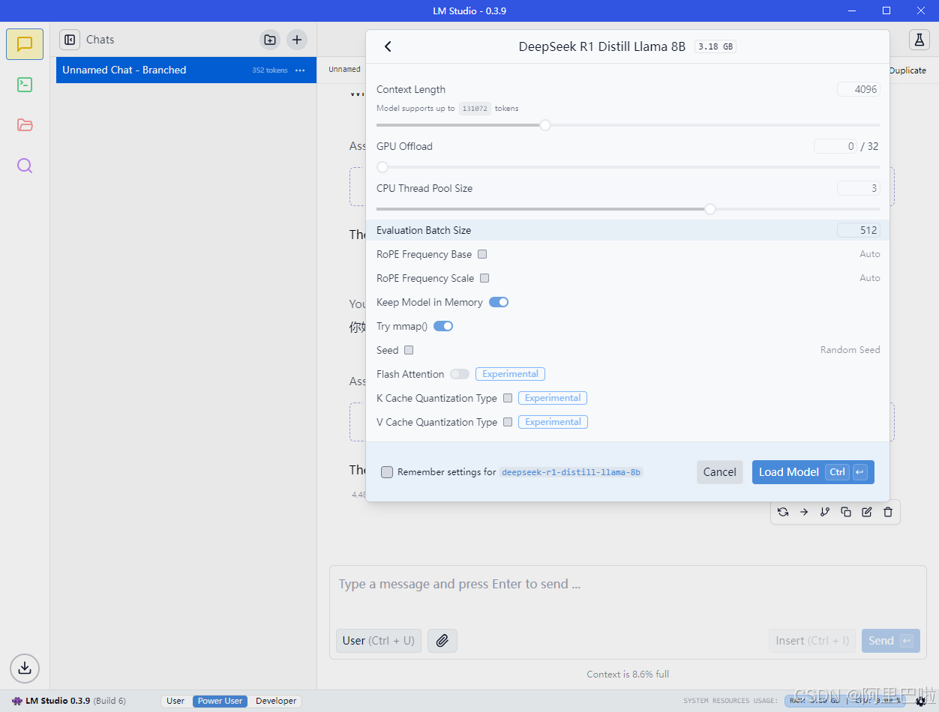This screenshot has height=712, width=939.
Task: Attach a file with the paperclip icon
Action: [x=442, y=641]
